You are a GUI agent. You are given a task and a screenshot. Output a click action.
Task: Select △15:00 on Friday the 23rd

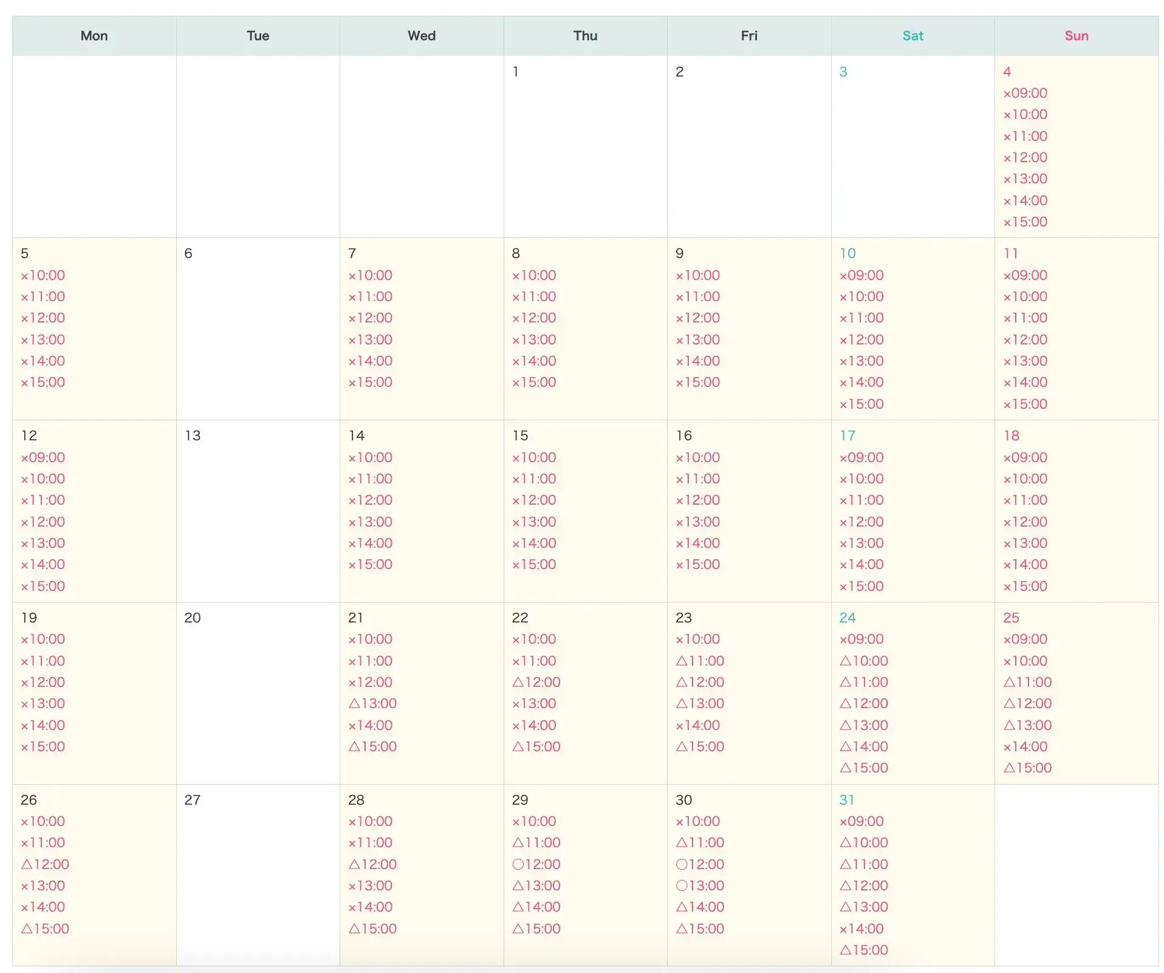coord(700,746)
